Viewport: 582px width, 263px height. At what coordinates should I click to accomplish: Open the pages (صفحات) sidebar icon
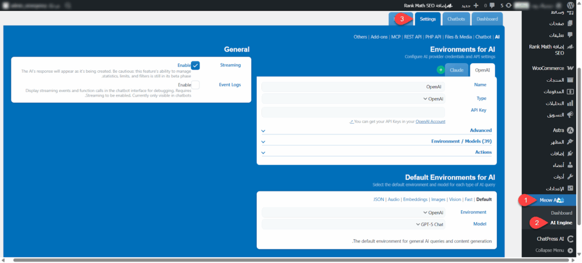570,23
